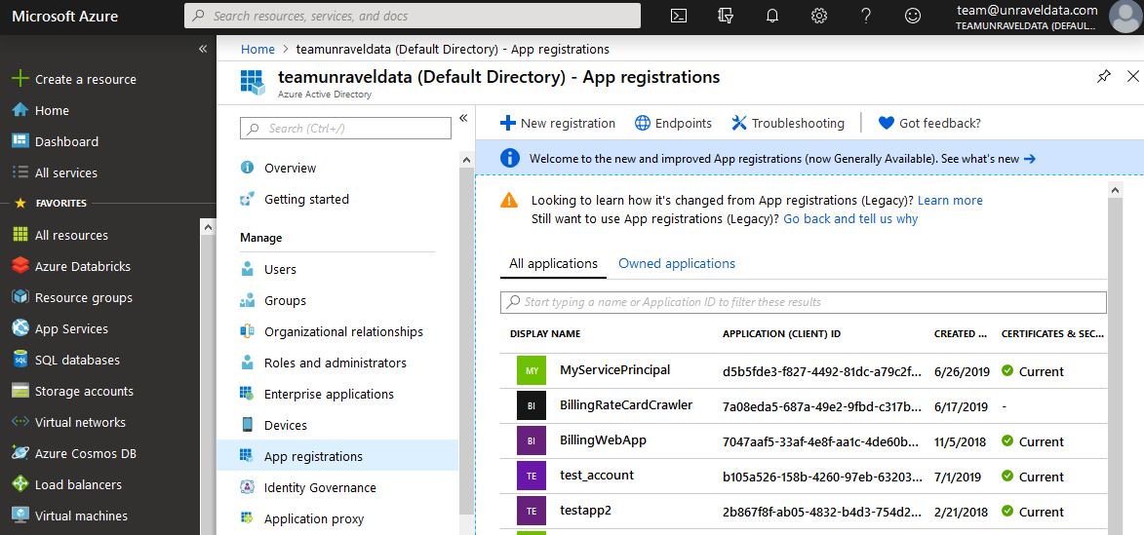This screenshot has width=1144, height=535.
Task: Click the All services list icon
Action: click(20, 172)
